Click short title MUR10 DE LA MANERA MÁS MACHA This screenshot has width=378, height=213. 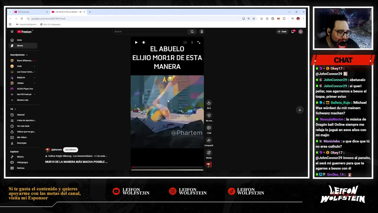(76, 162)
